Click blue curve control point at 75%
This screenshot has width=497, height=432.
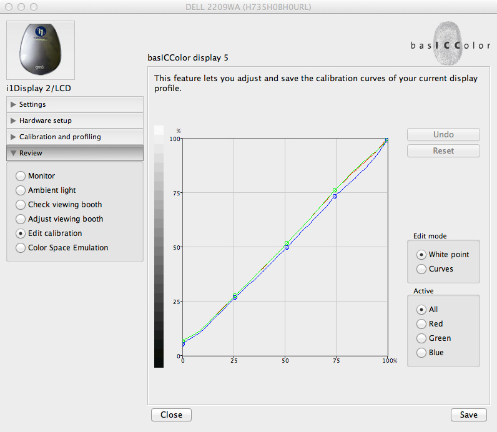335,197
